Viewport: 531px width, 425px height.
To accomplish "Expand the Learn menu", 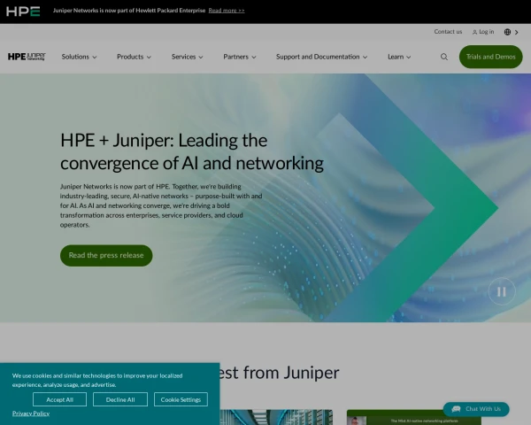I will click(x=399, y=57).
